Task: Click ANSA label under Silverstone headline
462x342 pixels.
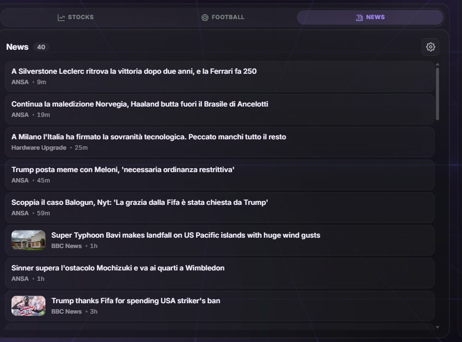Action: click(20, 82)
